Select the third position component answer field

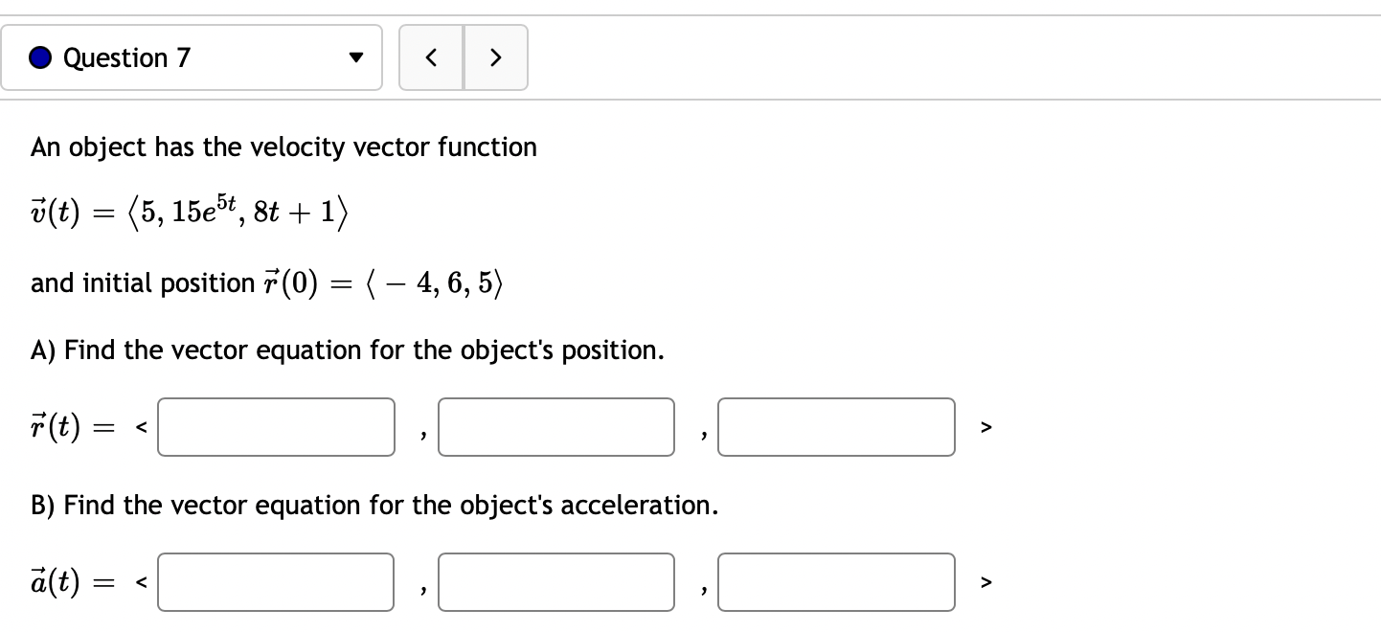click(836, 427)
